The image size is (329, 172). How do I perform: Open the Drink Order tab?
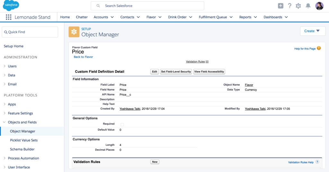point(177,17)
